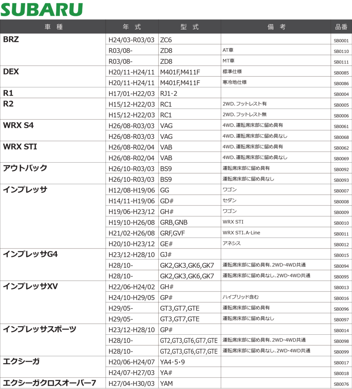Click the GRB,GNB type code cell

click(174, 222)
